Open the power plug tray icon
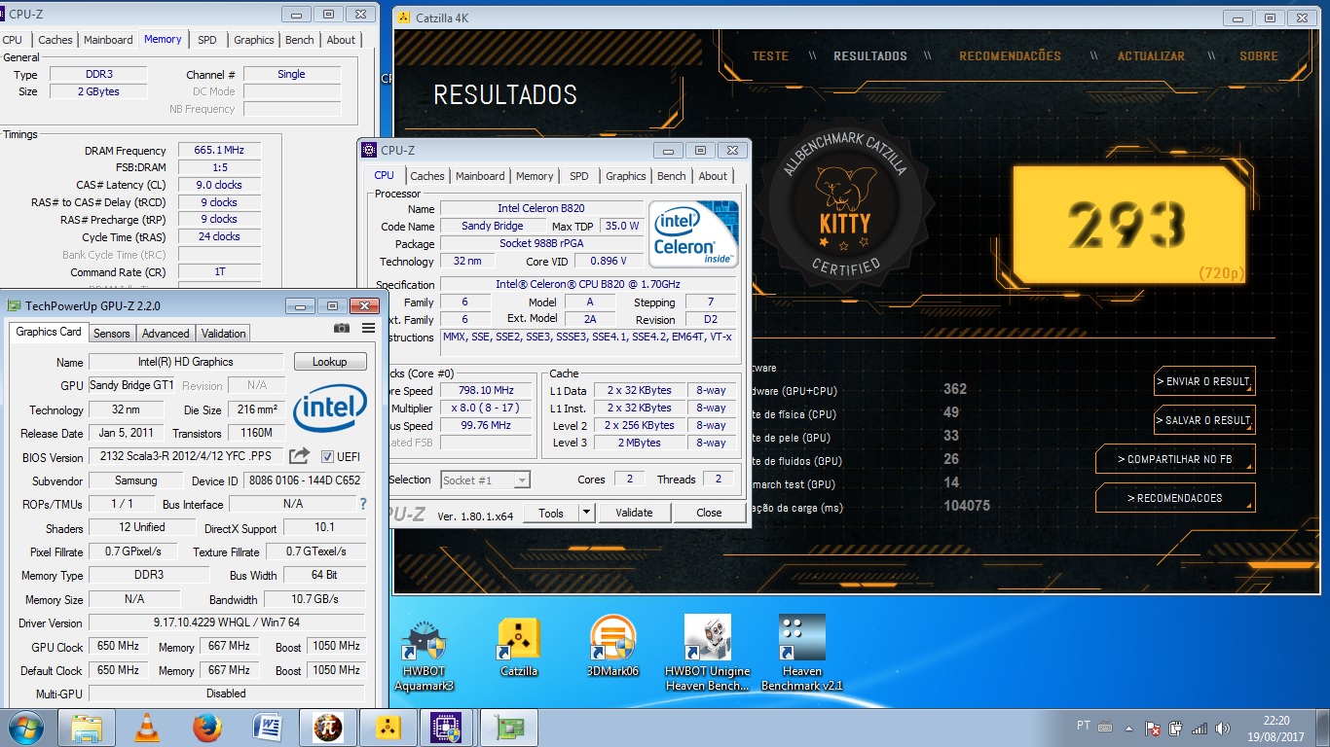The height and width of the screenshot is (747, 1330). [x=1176, y=728]
